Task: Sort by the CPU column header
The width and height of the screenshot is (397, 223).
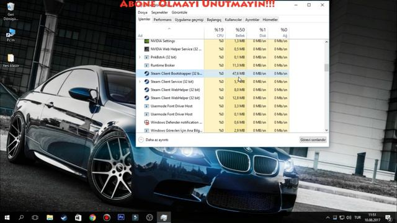Action: tap(215, 33)
